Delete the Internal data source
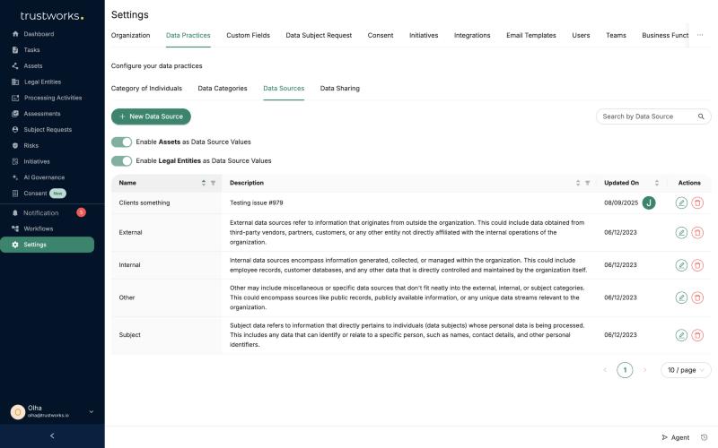Viewport: 718px width, 448px height. (x=697, y=265)
